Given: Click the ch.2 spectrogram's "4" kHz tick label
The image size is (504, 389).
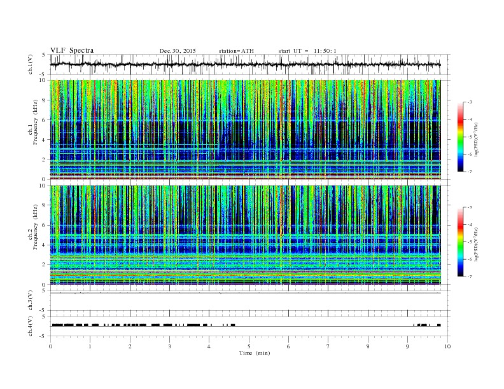Looking at the screenshot, I should point(45,245).
